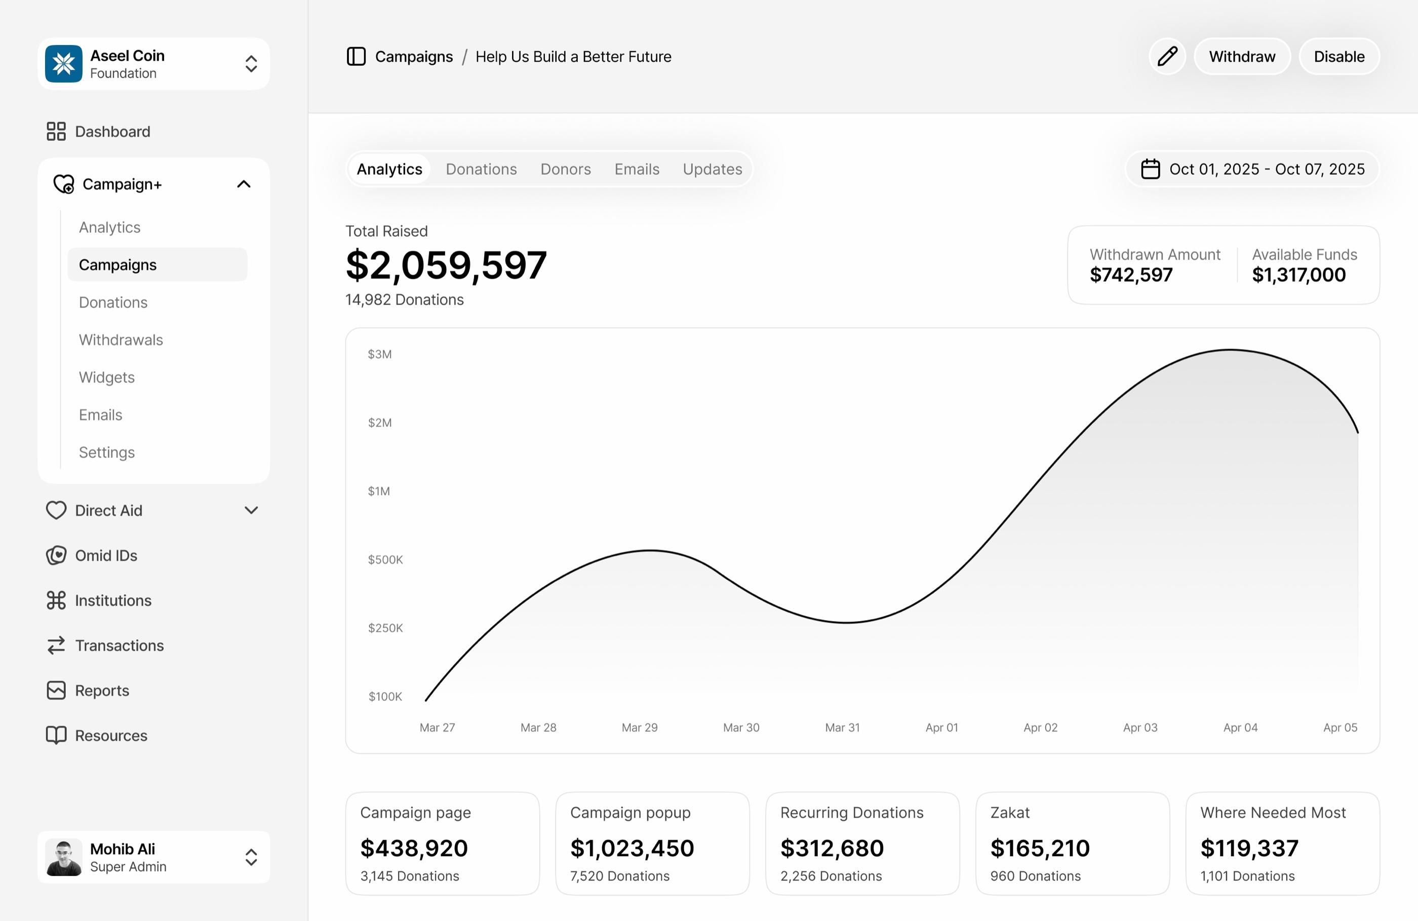Viewport: 1418px width, 921px height.
Task: Click the Campaign page stat card
Action: pyautogui.click(x=443, y=843)
